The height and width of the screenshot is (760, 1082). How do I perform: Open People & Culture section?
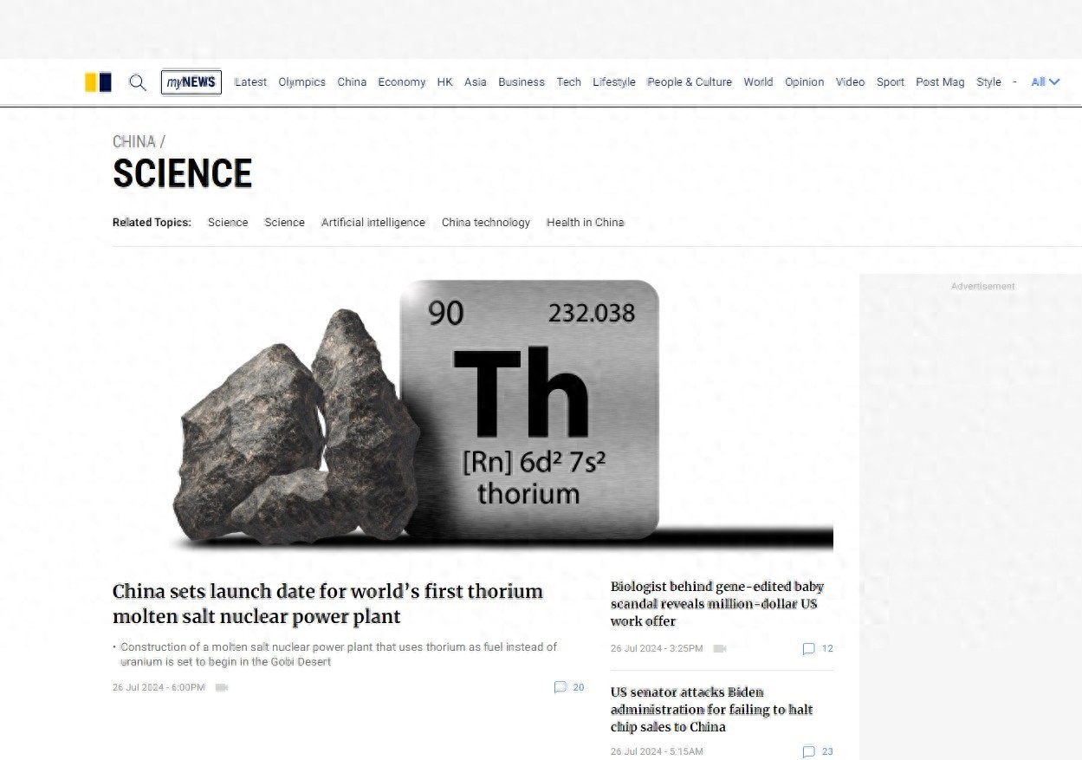(690, 82)
